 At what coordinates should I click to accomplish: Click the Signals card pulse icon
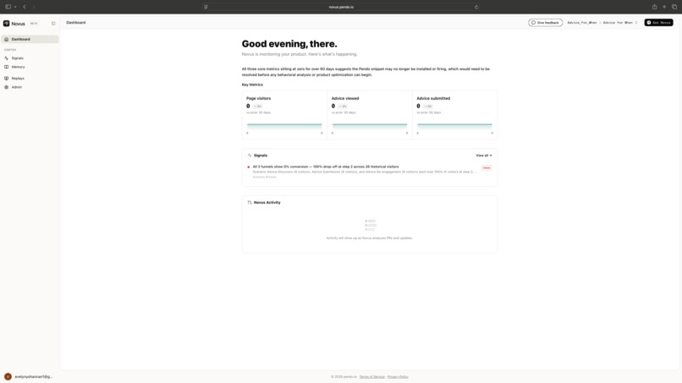[250, 156]
